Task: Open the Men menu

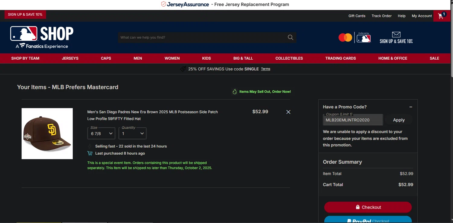Action: click(138, 58)
